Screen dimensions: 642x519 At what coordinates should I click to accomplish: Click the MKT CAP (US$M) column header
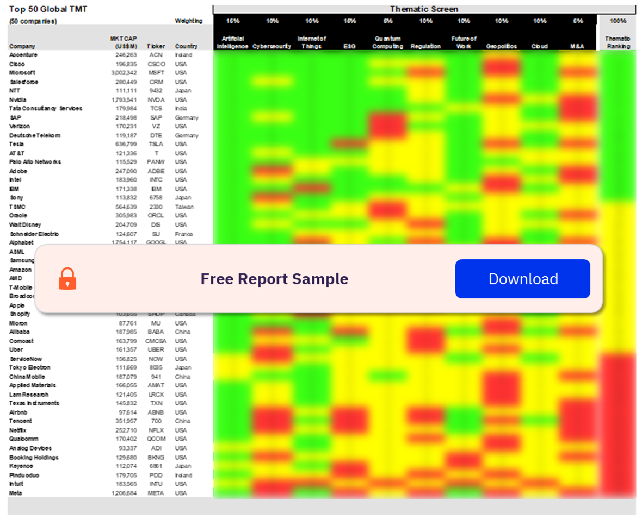point(124,42)
